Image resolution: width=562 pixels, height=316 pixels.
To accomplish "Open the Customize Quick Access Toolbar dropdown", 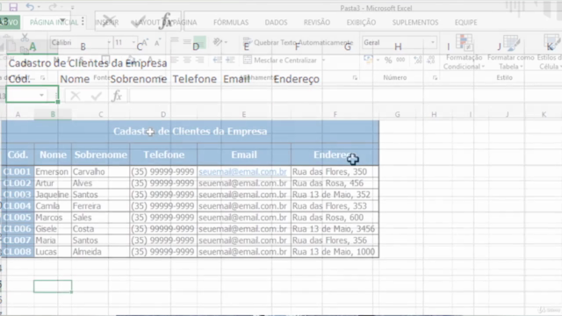I will point(72,7).
